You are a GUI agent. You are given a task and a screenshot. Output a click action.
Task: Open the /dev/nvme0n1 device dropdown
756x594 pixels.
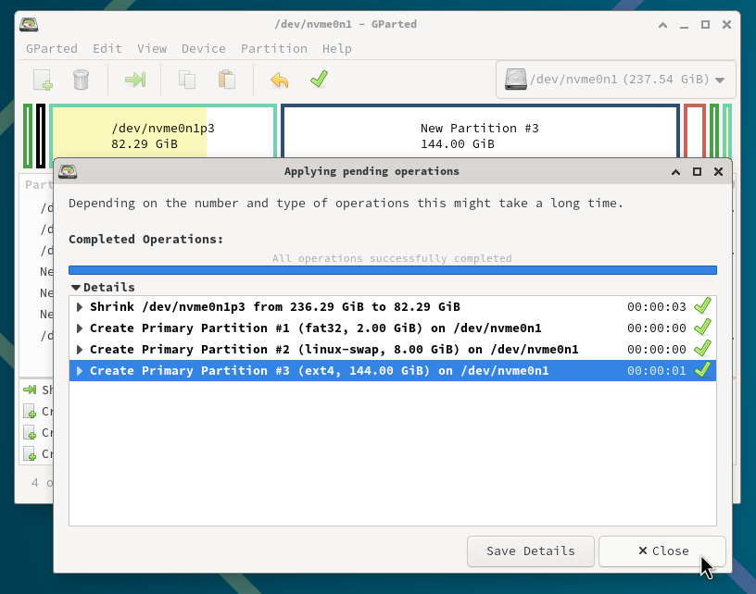tap(616, 80)
